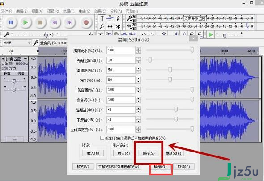The height and width of the screenshot is (181, 264).
Task: Select the Draw pencil tool
Action: point(118,18)
